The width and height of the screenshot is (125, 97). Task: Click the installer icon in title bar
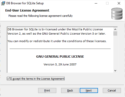(x=3, y=3)
